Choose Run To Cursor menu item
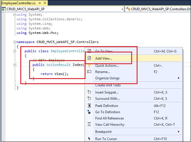 tap(134, 139)
